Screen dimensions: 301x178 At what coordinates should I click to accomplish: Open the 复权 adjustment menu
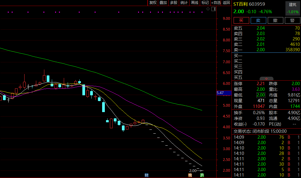coord(153,3)
